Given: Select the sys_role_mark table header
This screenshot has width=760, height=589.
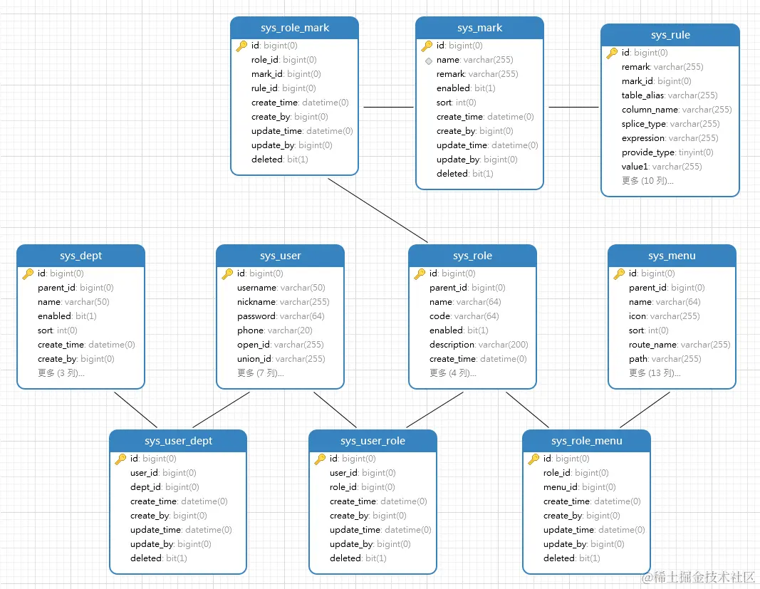Looking at the screenshot, I should 295,28.
